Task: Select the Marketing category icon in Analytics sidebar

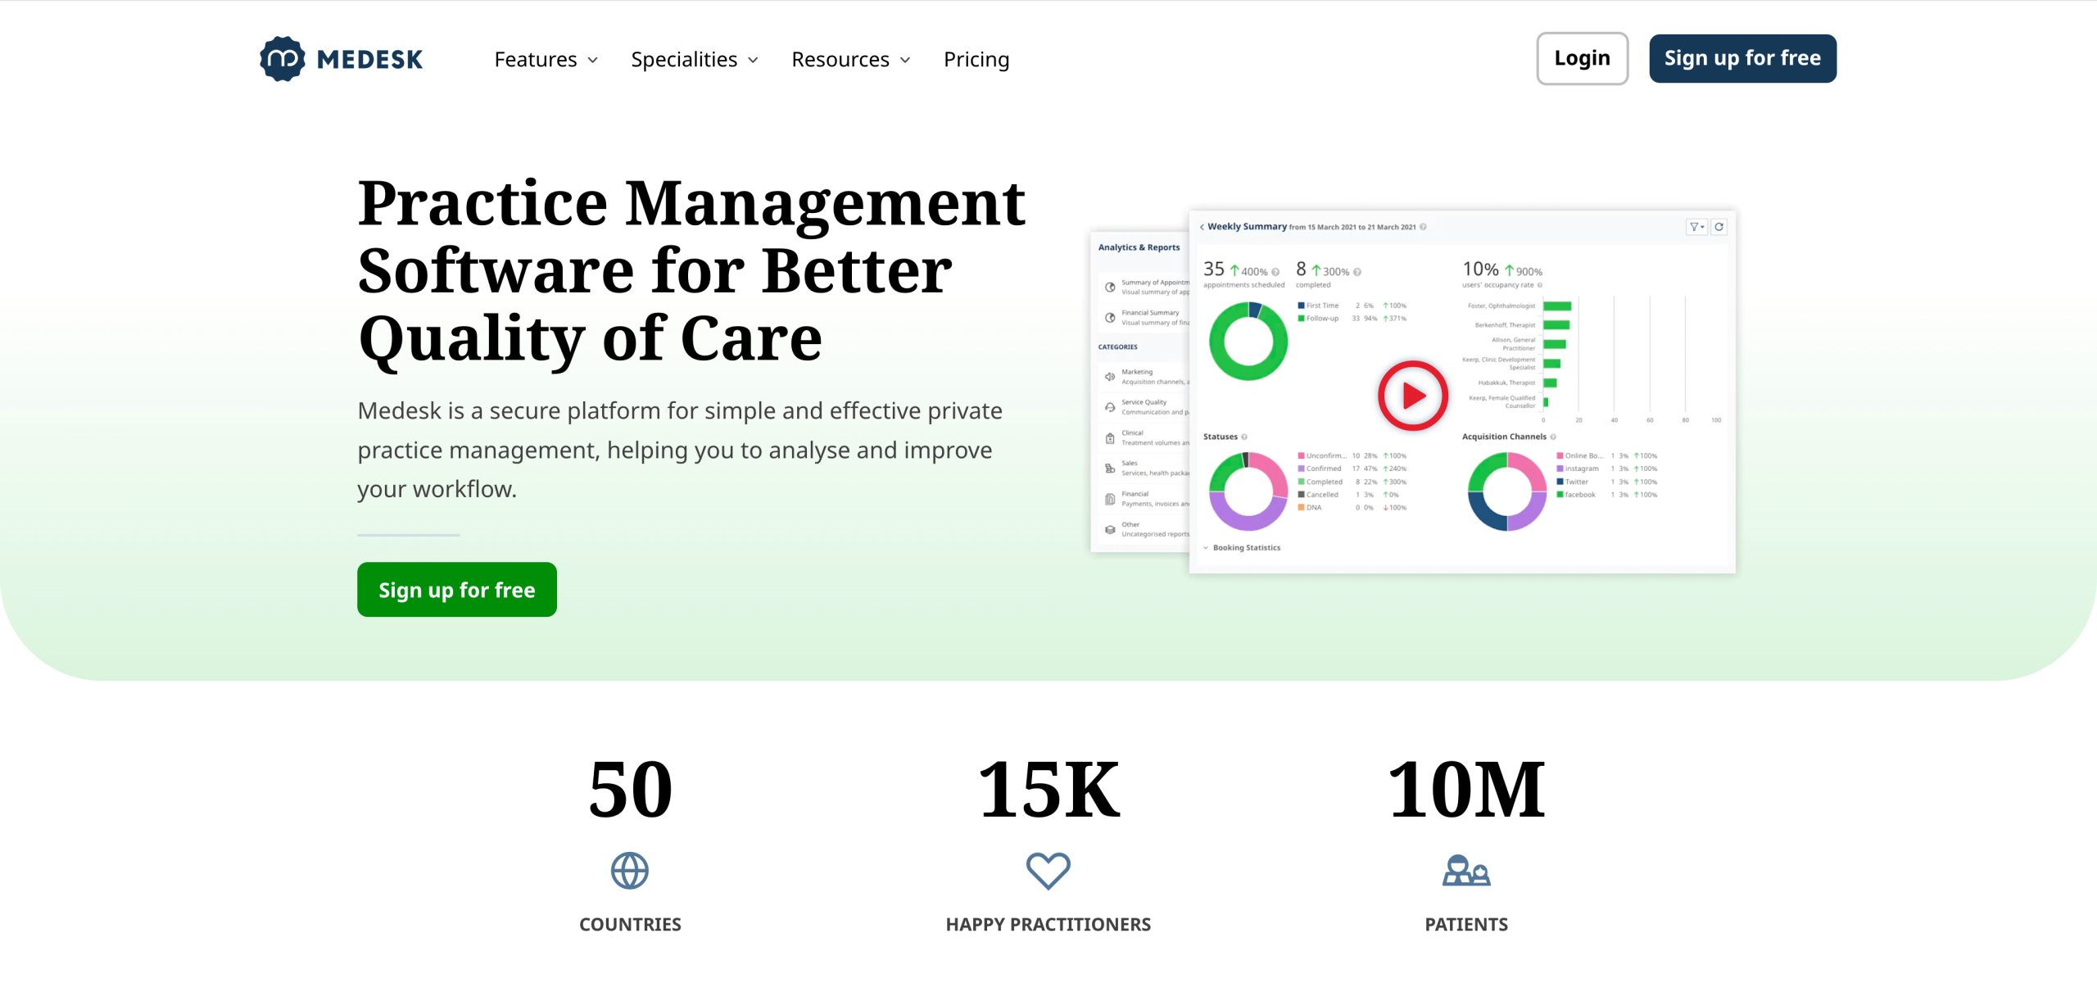Action: [x=1110, y=377]
